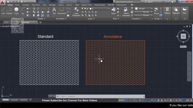Switch to the Insert ribbon tab
The image size is (193, 108).
pos(17,5)
